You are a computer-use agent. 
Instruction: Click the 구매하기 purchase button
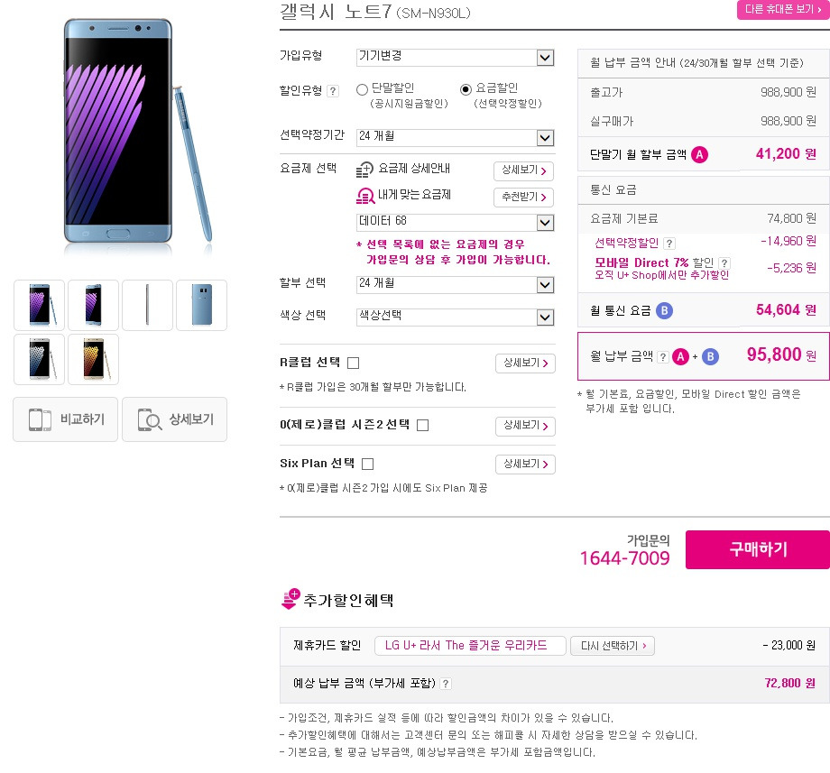coord(758,549)
